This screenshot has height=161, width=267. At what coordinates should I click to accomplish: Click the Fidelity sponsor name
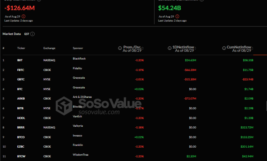77,68
